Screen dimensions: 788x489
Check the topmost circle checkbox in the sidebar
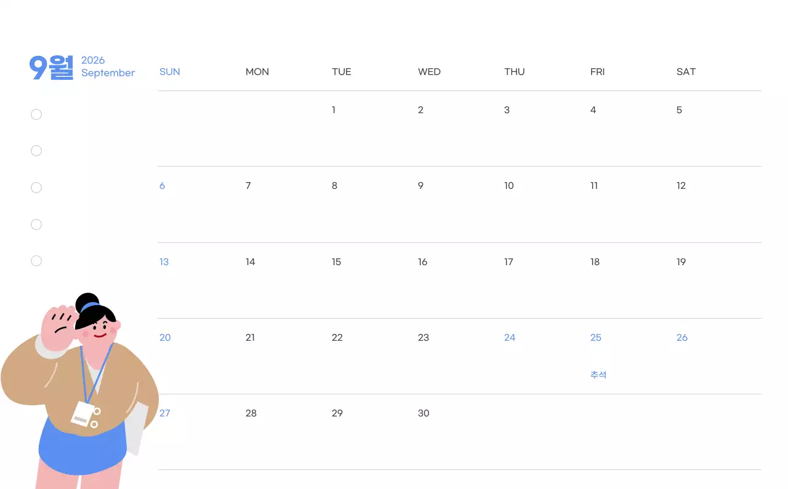pos(36,114)
